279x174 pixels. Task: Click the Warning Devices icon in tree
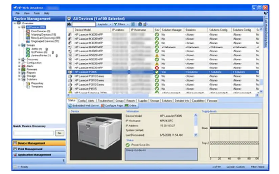[28, 35]
